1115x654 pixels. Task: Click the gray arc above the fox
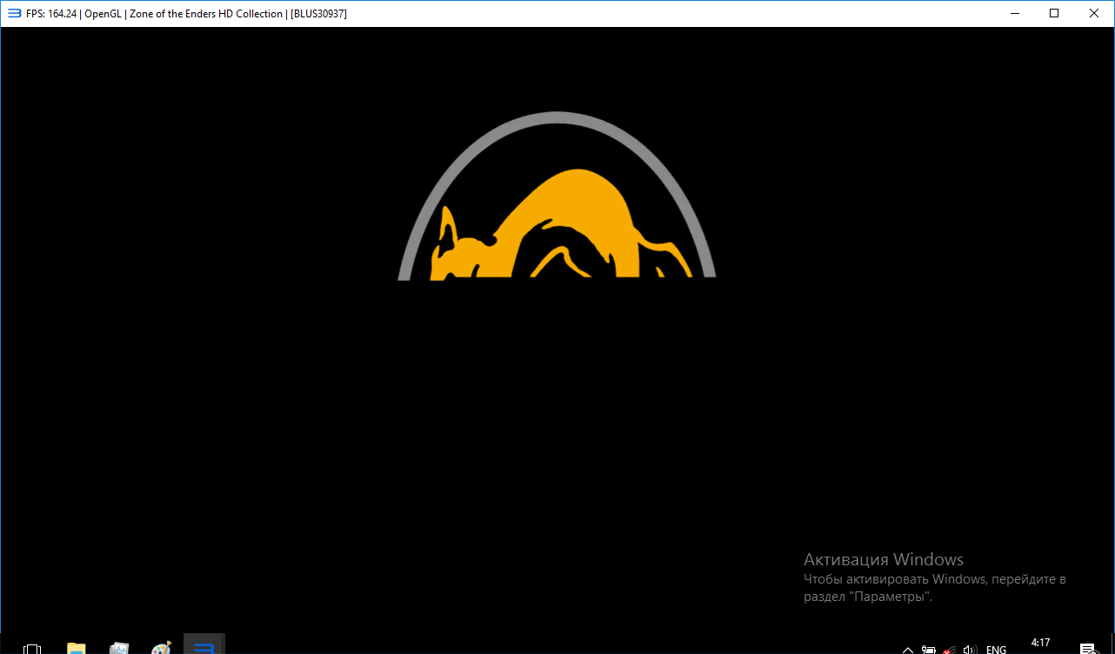(557, 117)
